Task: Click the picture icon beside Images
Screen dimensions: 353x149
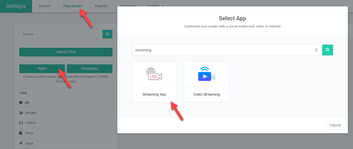Action: coord(21,113)
